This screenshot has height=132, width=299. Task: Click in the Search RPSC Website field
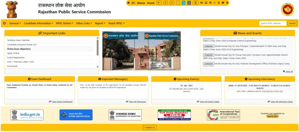click(273, 23)
